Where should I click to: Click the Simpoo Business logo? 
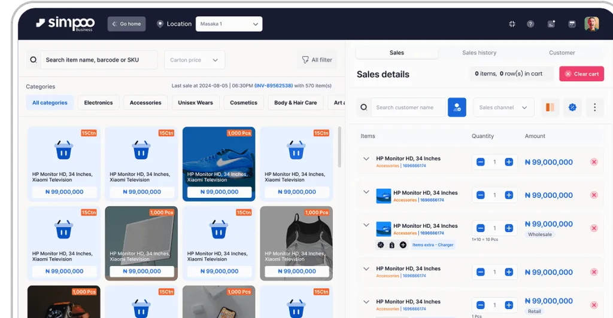click(65, 24)
